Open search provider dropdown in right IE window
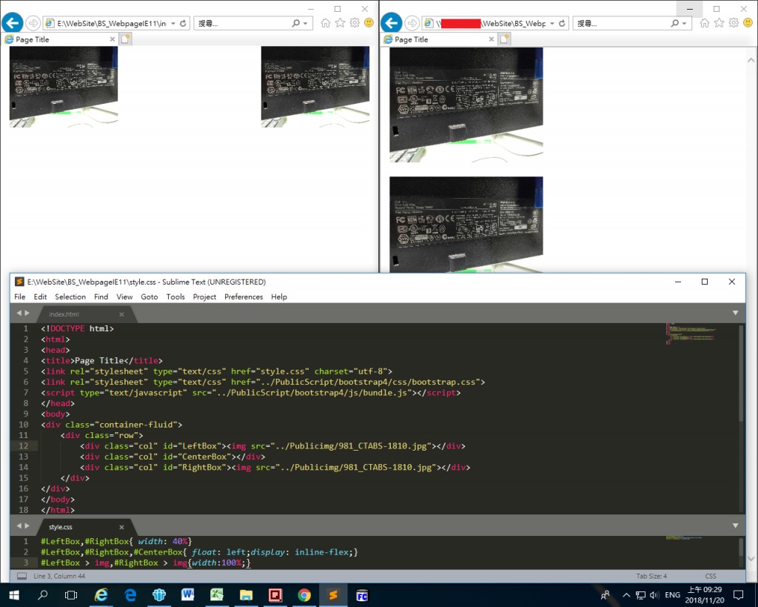758x607 pixels. pos(684,23)
